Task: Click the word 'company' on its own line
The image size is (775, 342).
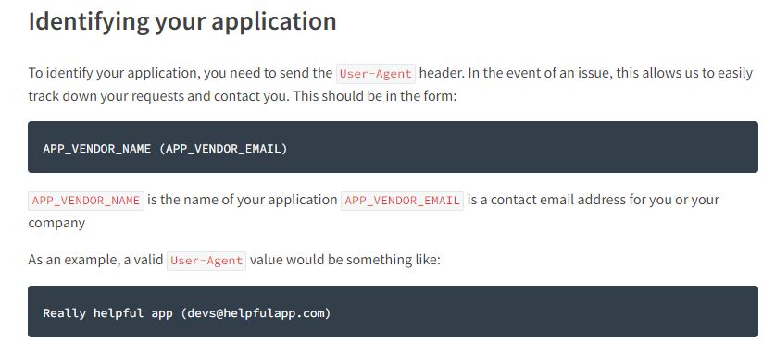Action: (x=56, y=223)
